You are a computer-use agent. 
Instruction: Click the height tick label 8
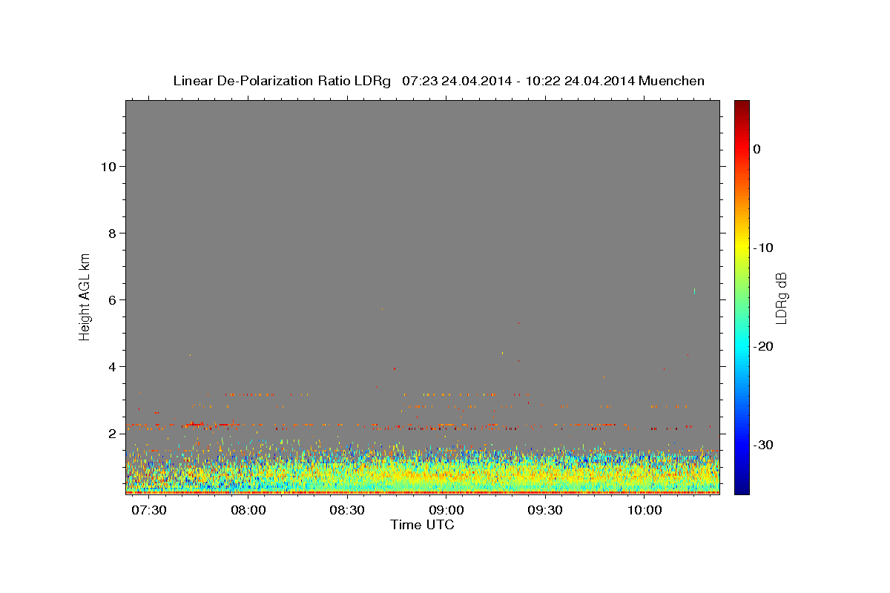click(113, 233)
